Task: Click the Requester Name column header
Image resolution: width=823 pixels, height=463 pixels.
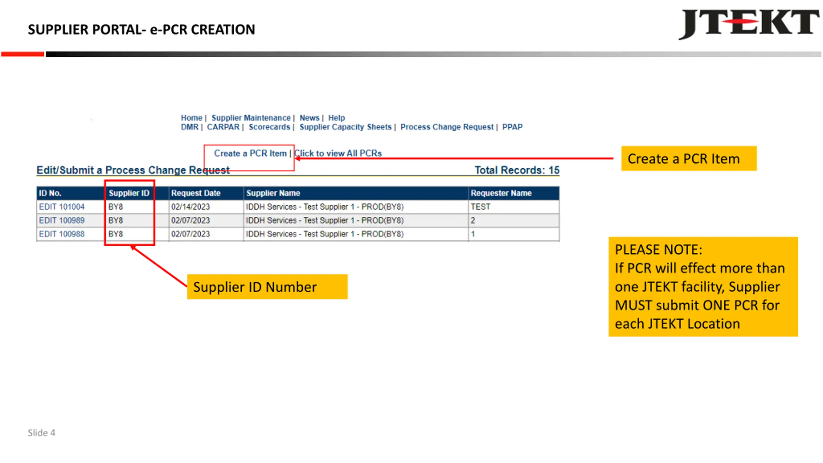Action: (501, 193)
